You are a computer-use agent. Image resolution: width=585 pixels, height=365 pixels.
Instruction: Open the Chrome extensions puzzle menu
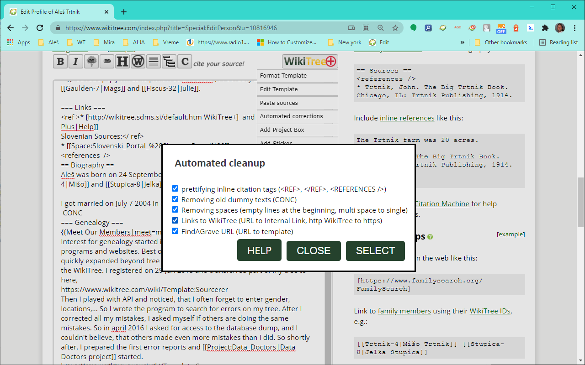545,28
